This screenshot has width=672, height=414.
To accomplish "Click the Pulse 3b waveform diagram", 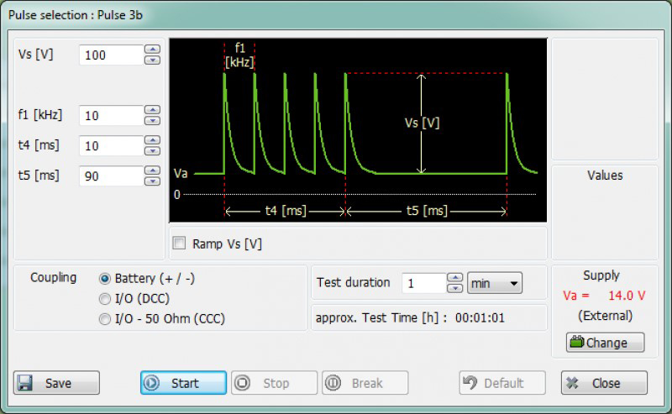I will click(x=359, y=130).
